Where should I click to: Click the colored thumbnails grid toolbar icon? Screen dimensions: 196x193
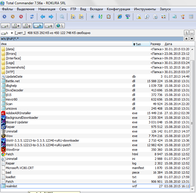(x=164, y=17)
